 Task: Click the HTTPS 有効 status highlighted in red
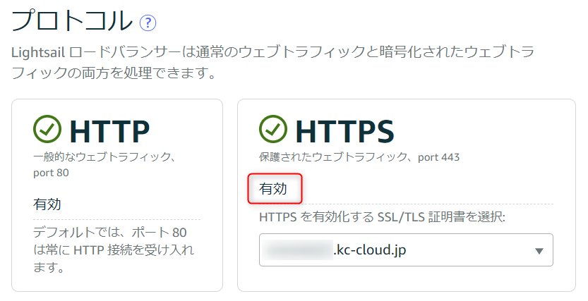(x=273, y=189)
